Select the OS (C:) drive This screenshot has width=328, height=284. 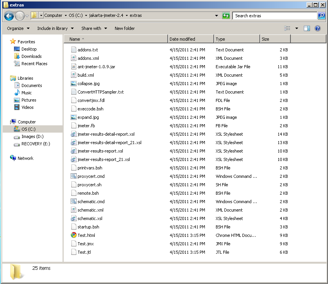point(28,129)
